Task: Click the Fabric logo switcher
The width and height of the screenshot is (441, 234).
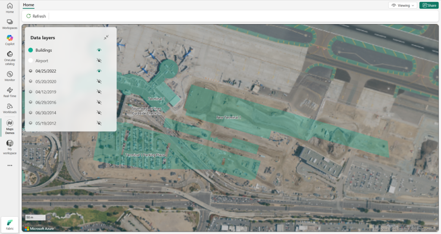Action: click(9, 225)
